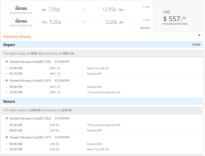
Task: Click departure chevron next to 09:00 AM
Action: pyautogui.click(x=6, y=144)
